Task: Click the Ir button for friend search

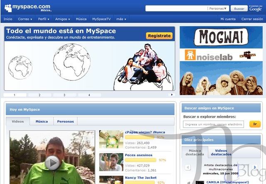Action: tap(255, 124)
